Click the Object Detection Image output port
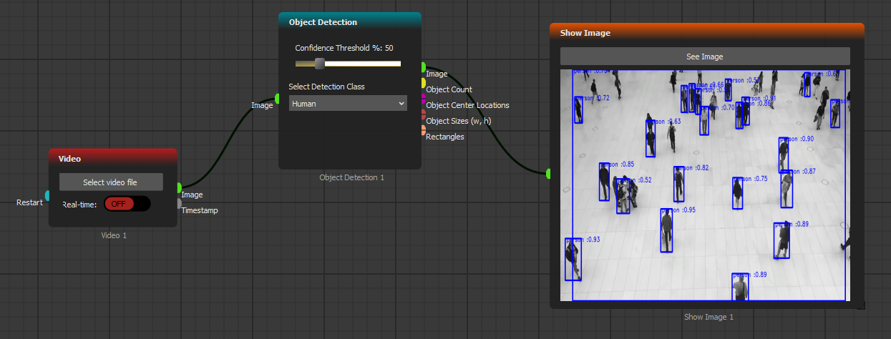Image resolution: width=891 pixels, height=339 pixels. 423,67
